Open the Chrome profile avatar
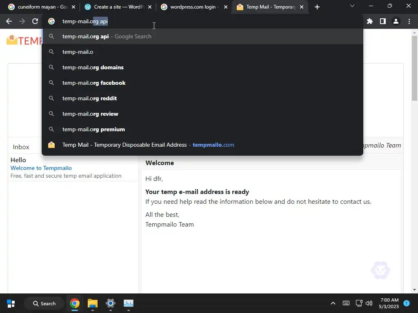 point(396,21)
